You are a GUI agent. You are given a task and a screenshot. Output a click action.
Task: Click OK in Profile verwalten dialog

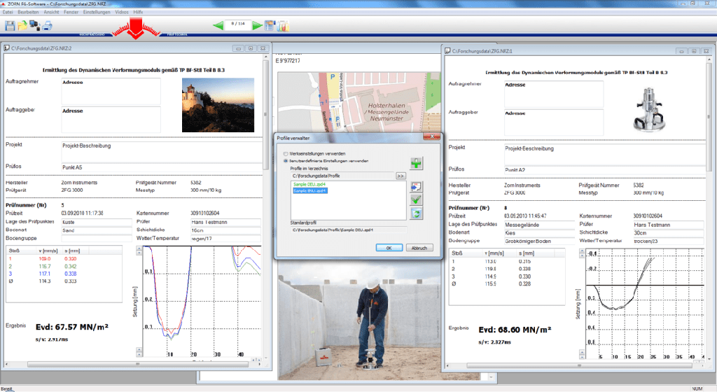(389, 248)
